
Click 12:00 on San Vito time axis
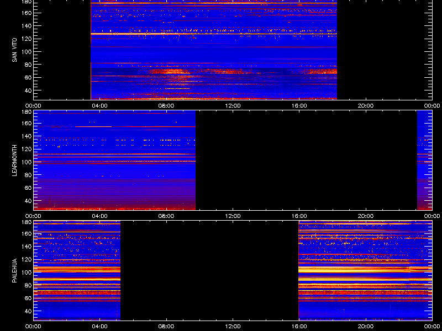233,106
